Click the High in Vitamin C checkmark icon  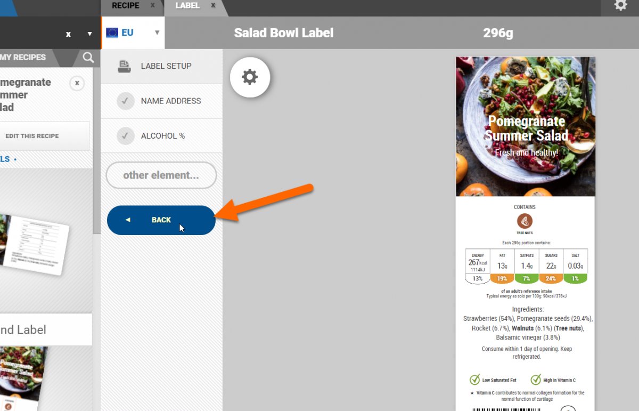point(536,380)
